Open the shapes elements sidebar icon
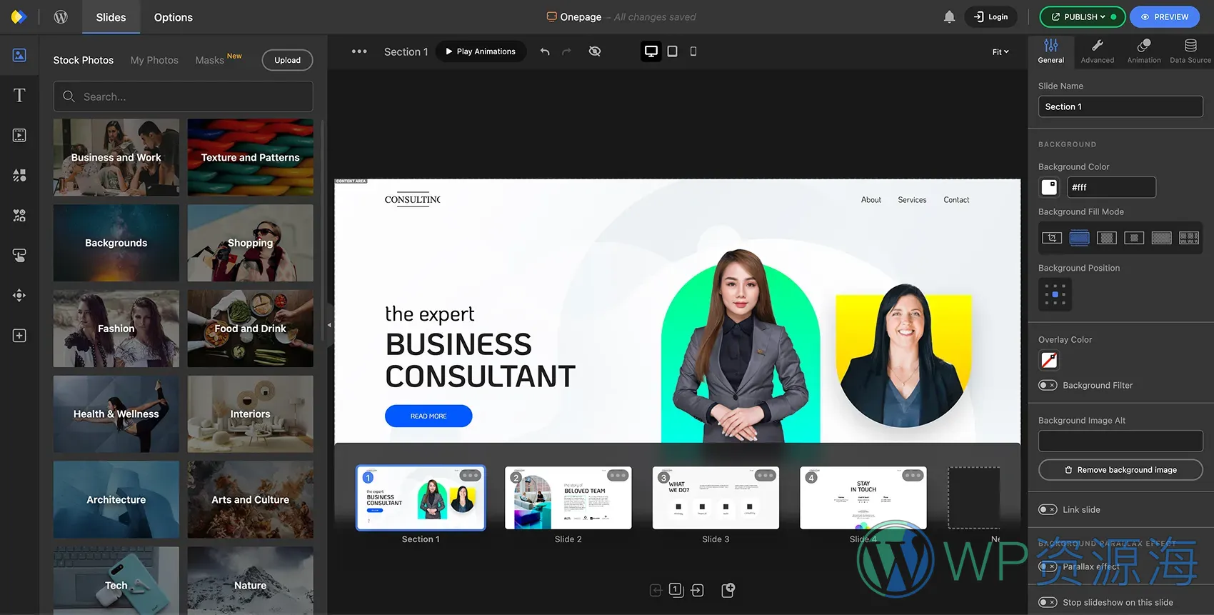Image resolution: width=1214 pixels, height=615 pixels. click(19, 175)
